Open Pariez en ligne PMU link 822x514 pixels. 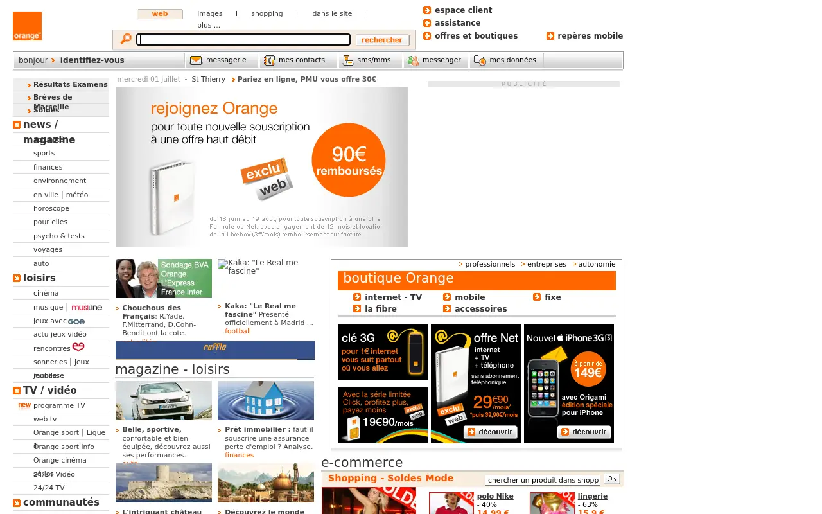pos(307,80)
